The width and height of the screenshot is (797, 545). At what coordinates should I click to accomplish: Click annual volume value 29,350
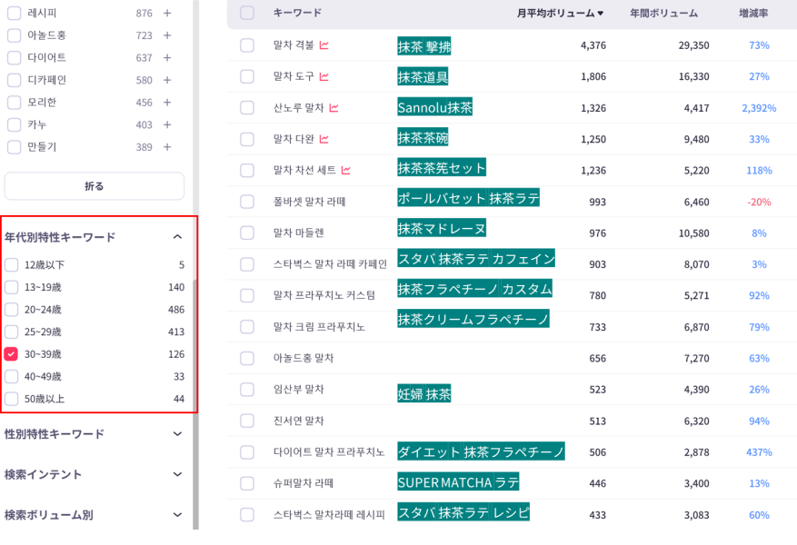point(693,45)
